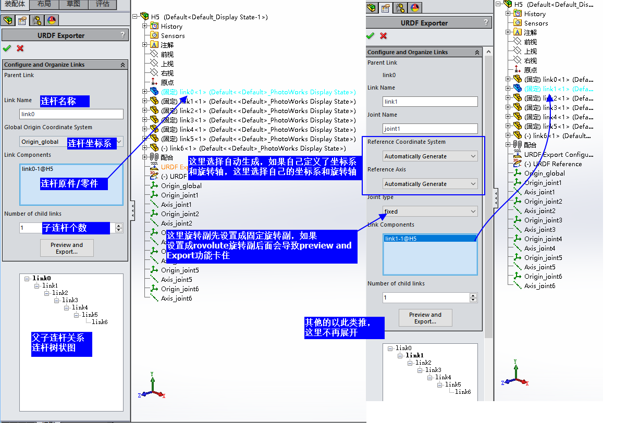Select link5 in link1 panel link tree
The width and height of the screenshot is (639, 423).
(453, 384)
